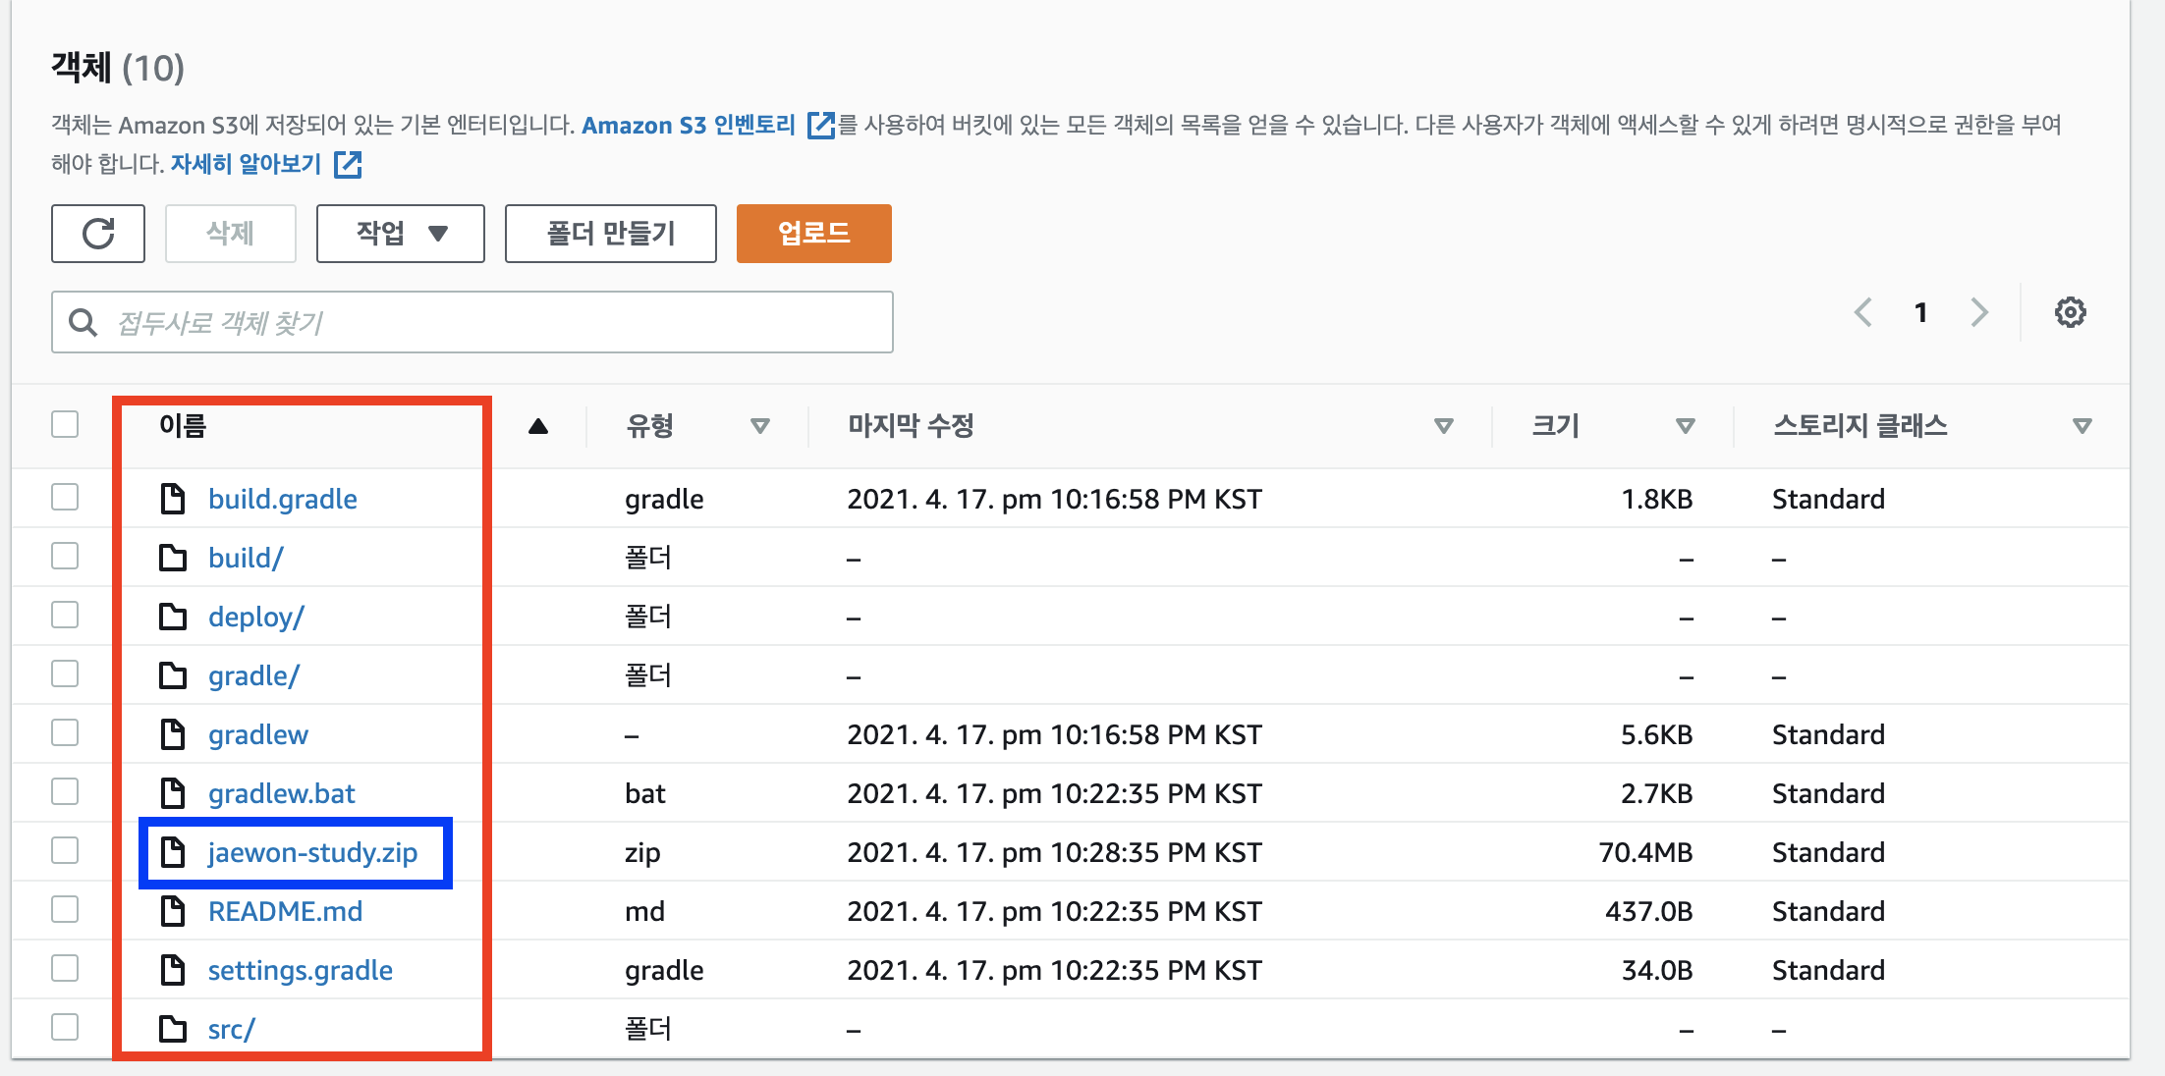Go to next page arrow
Viewport: 2165px width, 1076px height.
[x=1979, y=313]
